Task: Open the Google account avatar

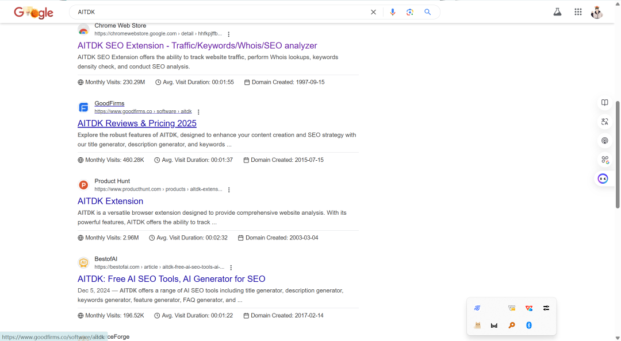Action: pos(597,12)
